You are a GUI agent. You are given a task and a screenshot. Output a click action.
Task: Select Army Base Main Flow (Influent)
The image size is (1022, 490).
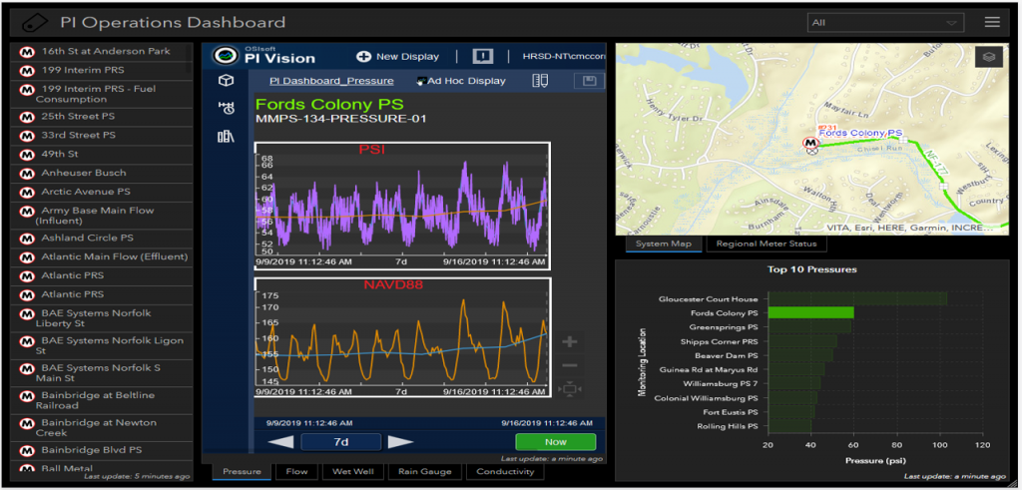pyautogui.click(x=101, y=216)
